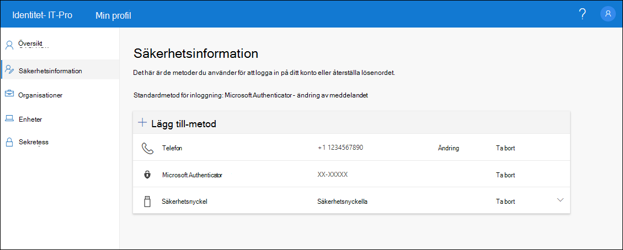Open the user account avatar

(x=608, y=14)
